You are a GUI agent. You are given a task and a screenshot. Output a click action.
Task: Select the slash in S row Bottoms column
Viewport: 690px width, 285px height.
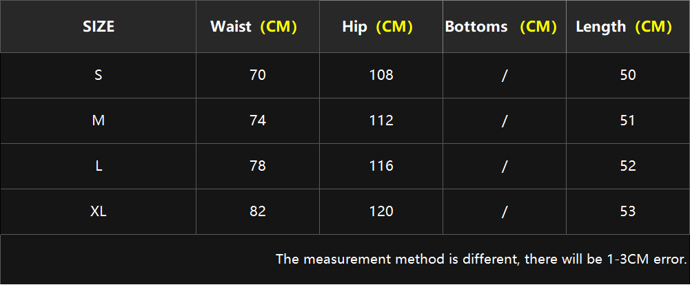coord(505,75)
